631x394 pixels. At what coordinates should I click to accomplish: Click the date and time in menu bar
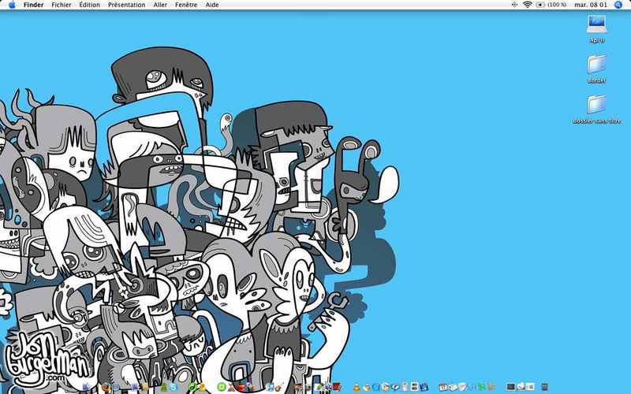pos(590,5)
